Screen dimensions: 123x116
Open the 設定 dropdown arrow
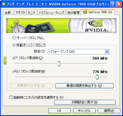[107, 52]
